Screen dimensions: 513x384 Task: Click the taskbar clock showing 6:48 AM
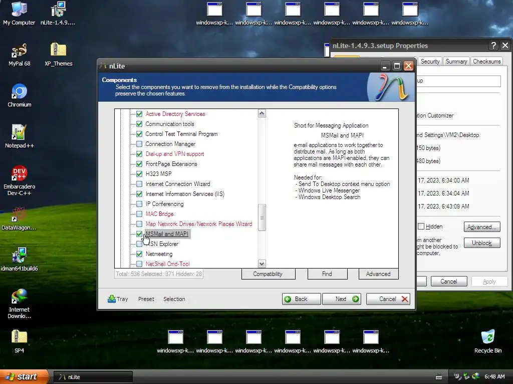point(494,377)
